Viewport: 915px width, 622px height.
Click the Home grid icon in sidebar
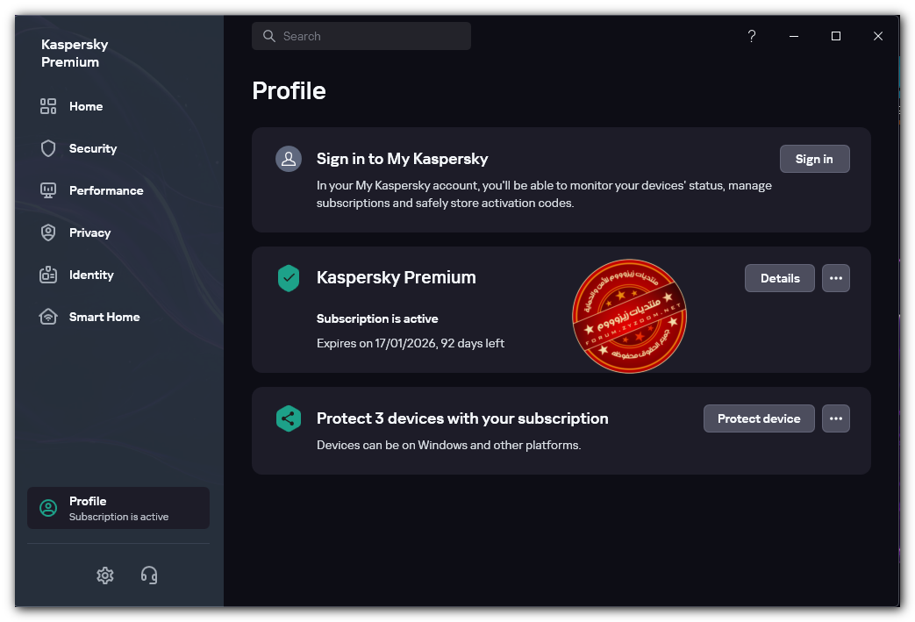[48, 106]
